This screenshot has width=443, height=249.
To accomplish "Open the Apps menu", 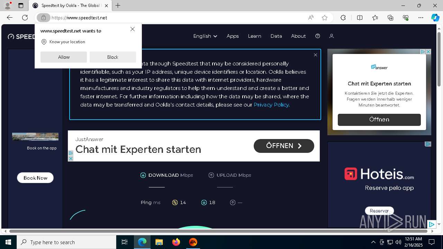I will point(233,36).
